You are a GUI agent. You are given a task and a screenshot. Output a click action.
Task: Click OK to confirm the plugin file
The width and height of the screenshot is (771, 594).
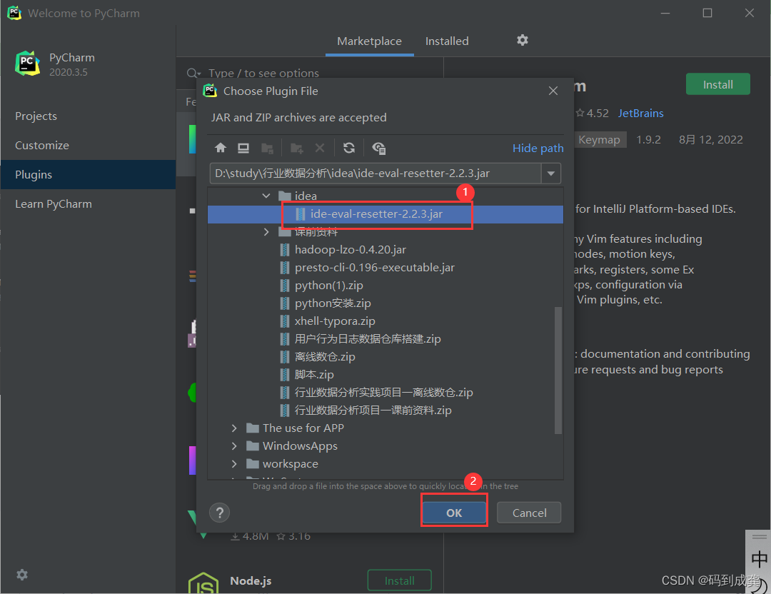(454, 512)
